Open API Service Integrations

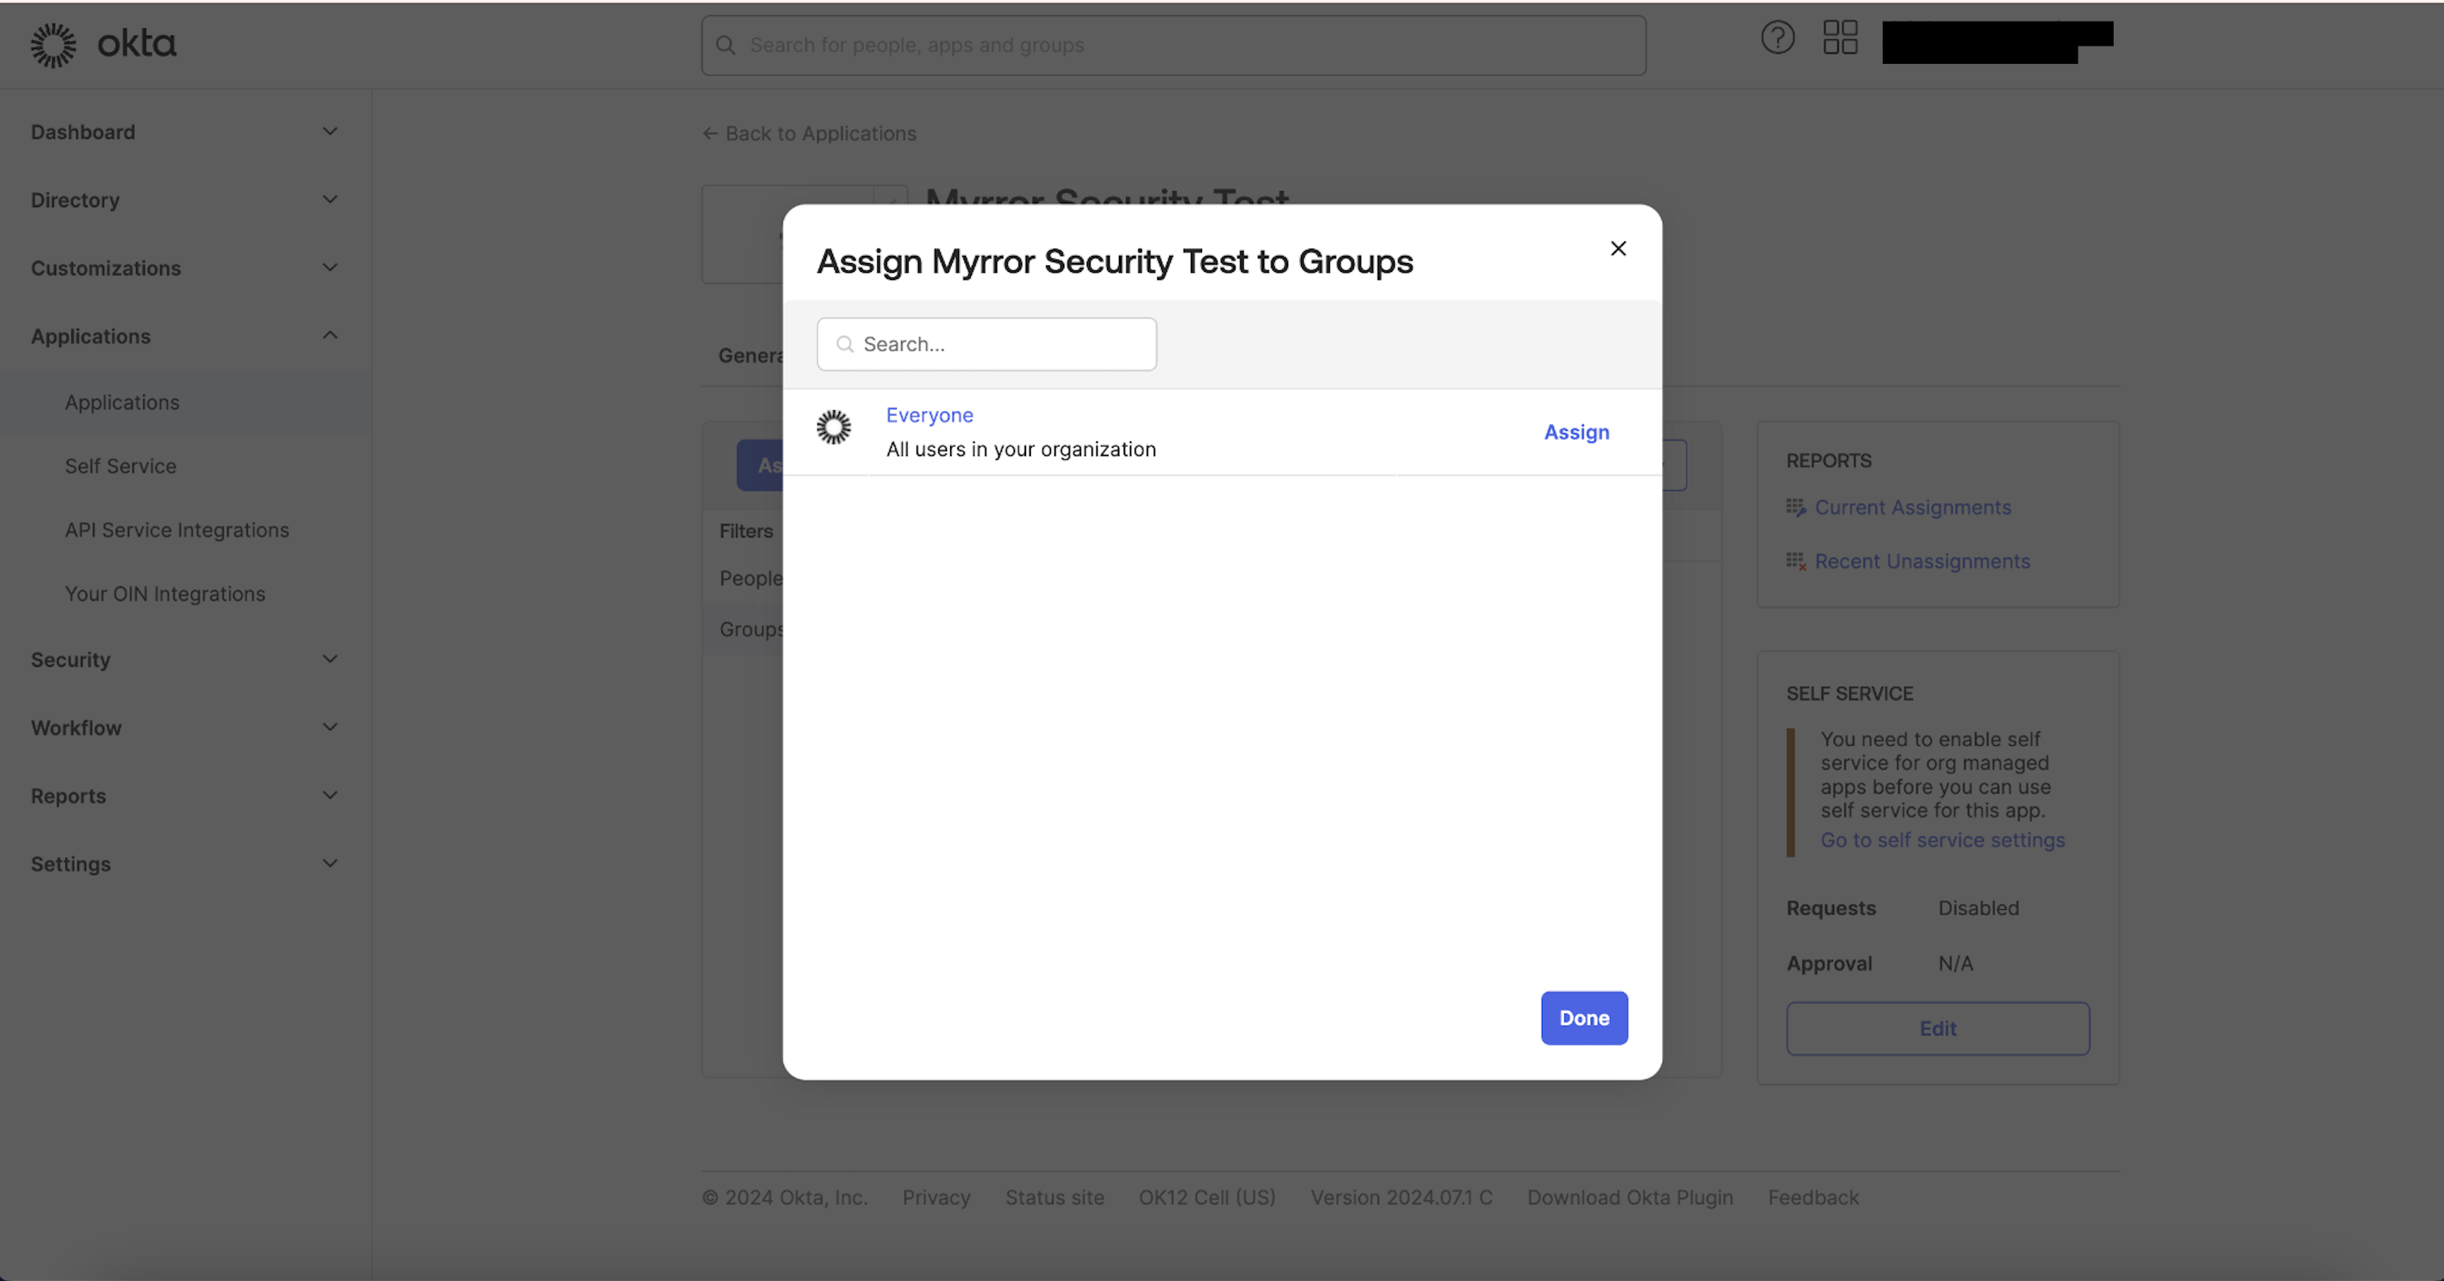click(177, 530)
